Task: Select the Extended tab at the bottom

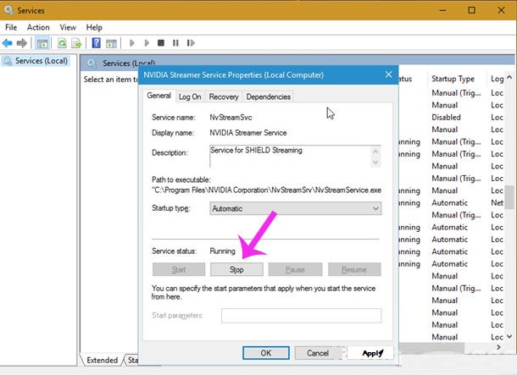Action: (102, 361)
